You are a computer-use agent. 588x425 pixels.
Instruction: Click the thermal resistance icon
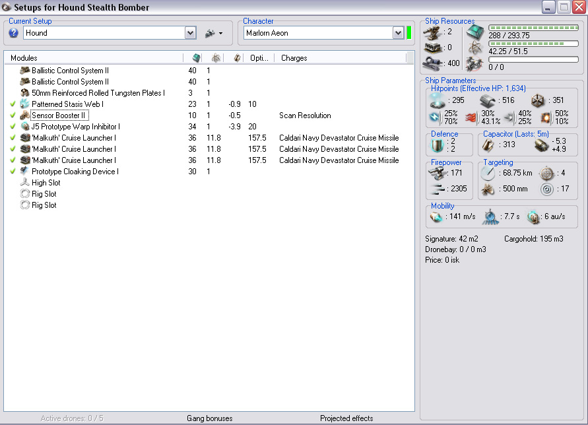pos(471,117)
